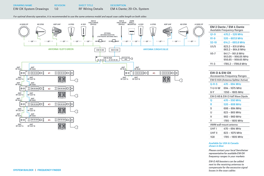This screenshot has height=176, width=264.
Task: Click the 'V' 902 – 960 MHz row
Action: [229, 117]
